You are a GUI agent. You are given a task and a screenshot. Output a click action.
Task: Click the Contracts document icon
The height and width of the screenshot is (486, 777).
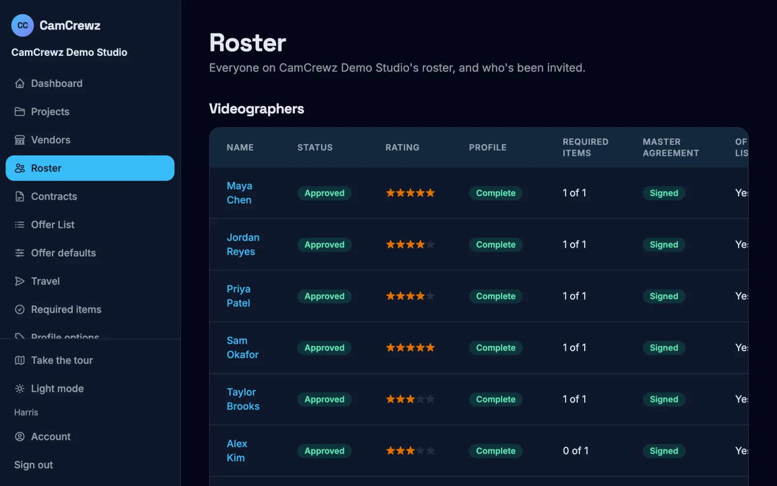click(x=19, y=196)
